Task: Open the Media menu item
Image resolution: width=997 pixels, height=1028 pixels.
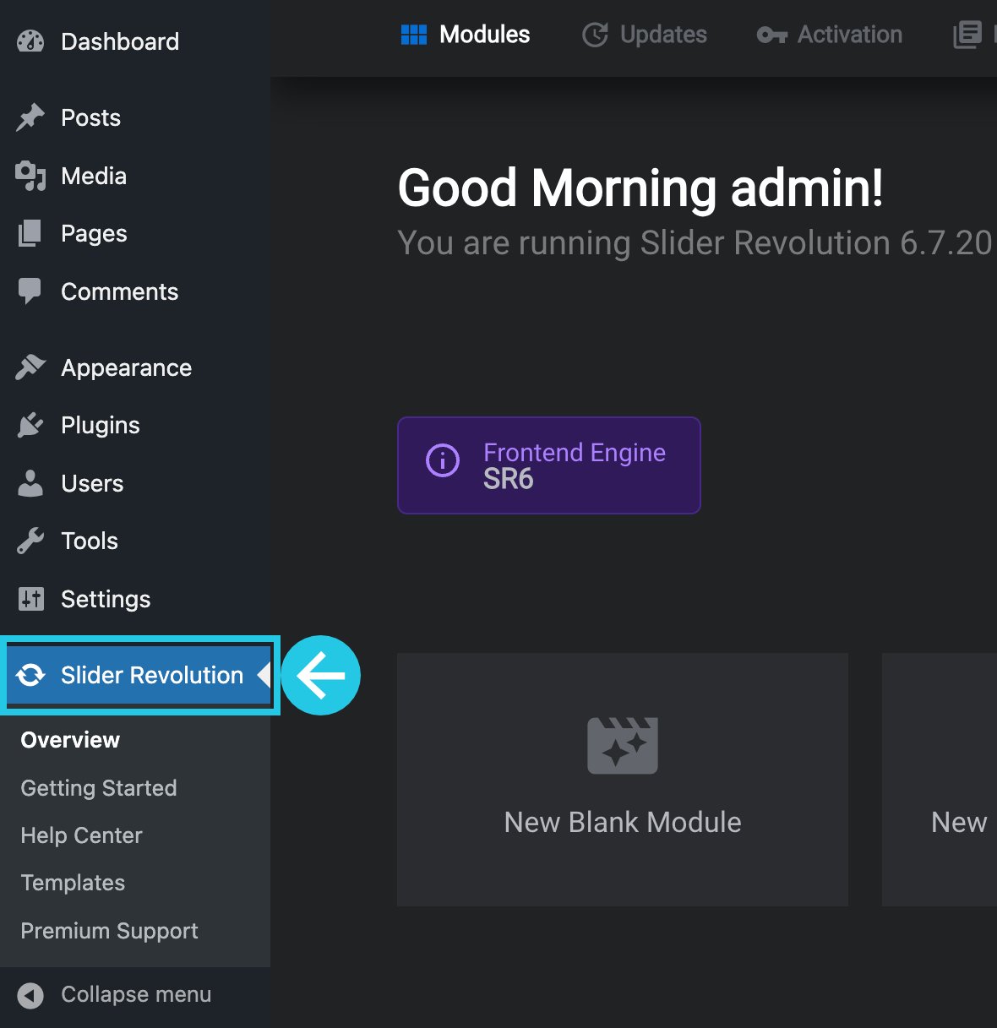Action: pyautogui.click(x=135, y=176)
